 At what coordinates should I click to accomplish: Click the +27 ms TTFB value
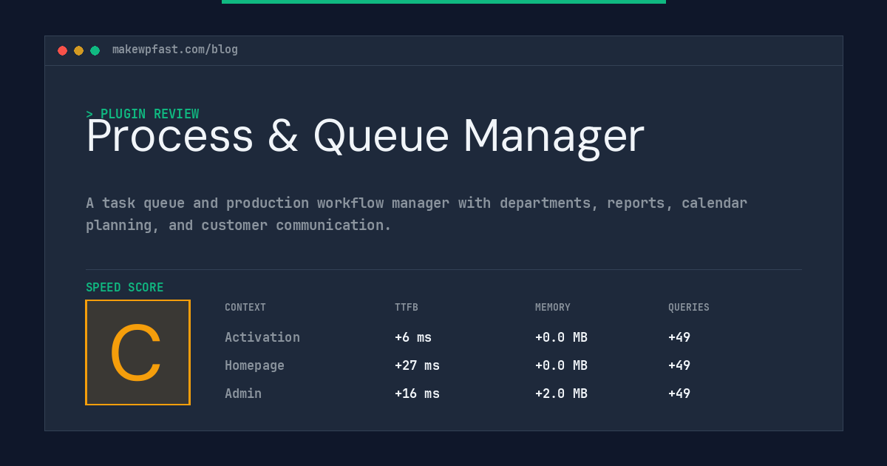coord(417,365)
